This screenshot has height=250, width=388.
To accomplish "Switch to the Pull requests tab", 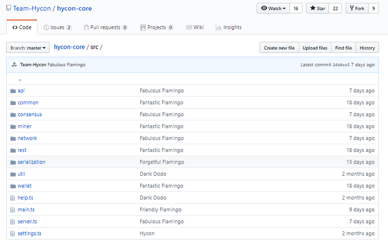I will (106, 27).
